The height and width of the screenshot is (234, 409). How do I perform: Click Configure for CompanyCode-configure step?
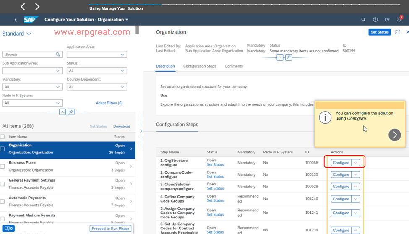pos(341,174)
